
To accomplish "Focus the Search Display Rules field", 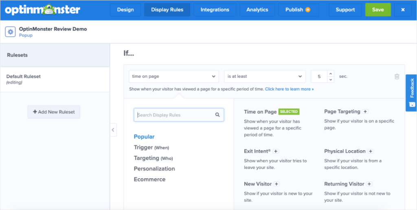I will (x=179, y=115).
